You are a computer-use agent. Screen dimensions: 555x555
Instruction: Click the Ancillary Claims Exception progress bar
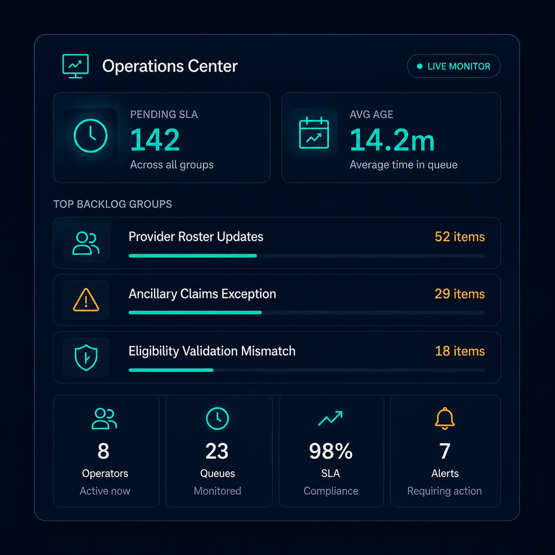307,313
